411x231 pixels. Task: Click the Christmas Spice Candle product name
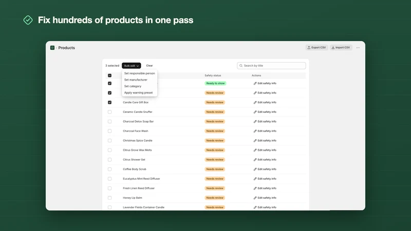tap(138, 141)
